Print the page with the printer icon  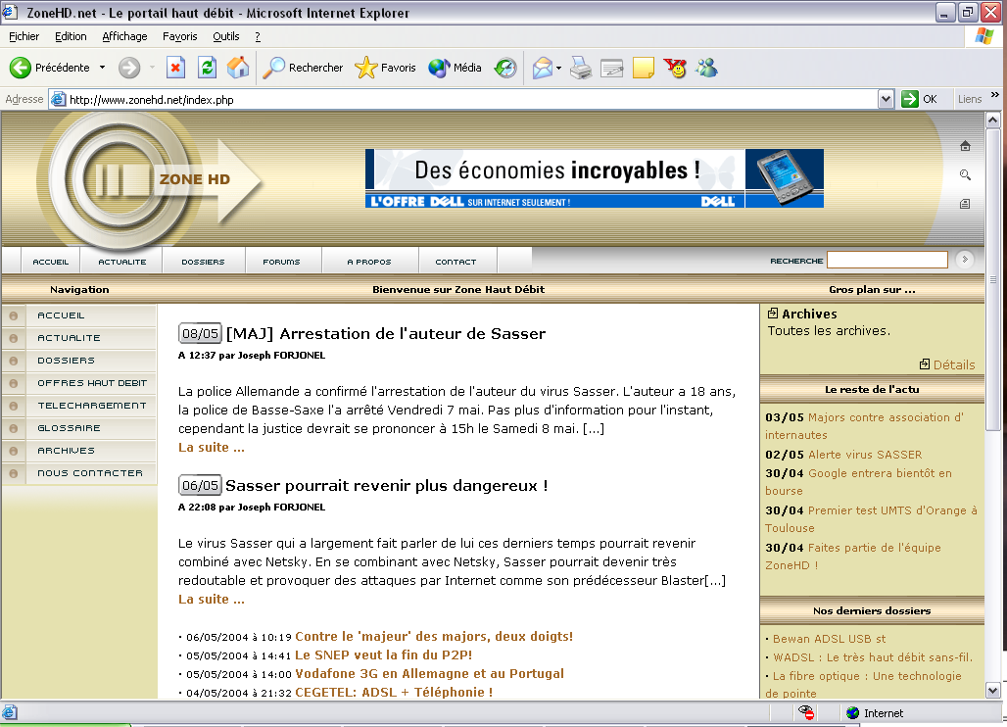click(x=581, y=68)
